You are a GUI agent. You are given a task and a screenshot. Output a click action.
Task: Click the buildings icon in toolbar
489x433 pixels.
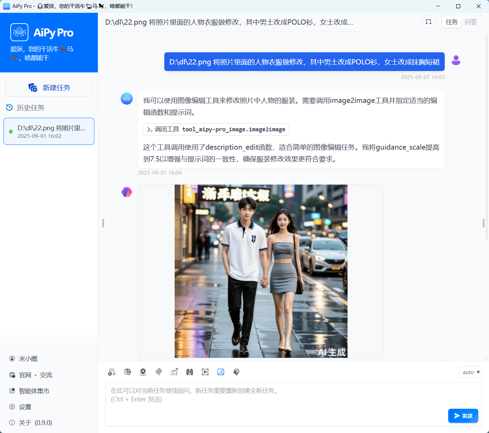click(x=190, y=372)
